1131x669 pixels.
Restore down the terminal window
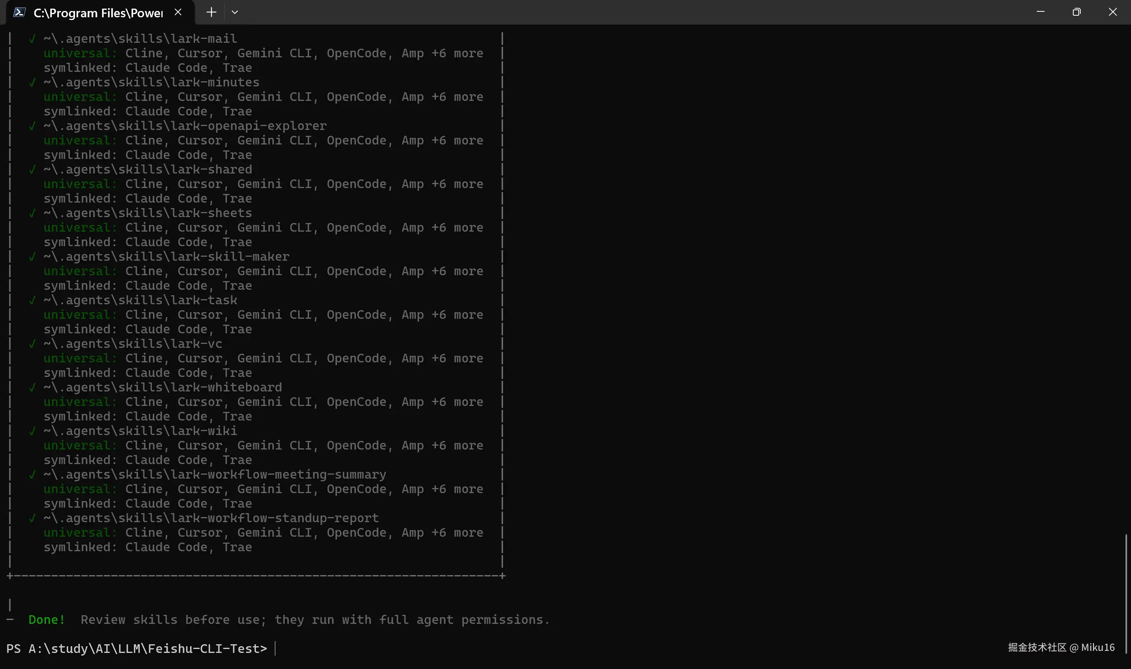(x=1076, y=12)
